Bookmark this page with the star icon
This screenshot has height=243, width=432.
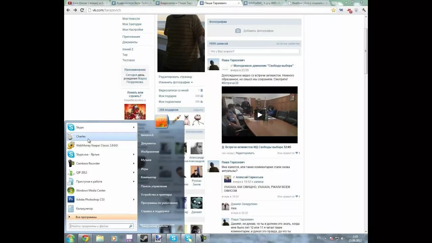[x=333, y=10]
